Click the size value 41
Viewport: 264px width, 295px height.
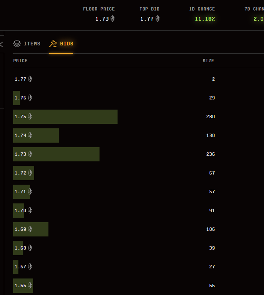click(212, 210)
